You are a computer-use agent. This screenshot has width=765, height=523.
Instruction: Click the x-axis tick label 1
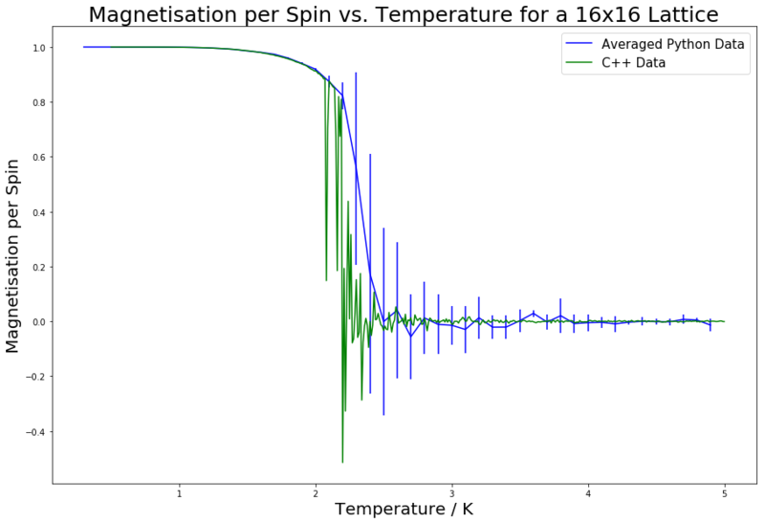[180, 493]
